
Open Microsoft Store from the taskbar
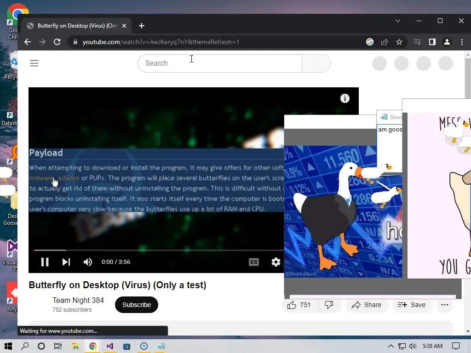[127, 346]
